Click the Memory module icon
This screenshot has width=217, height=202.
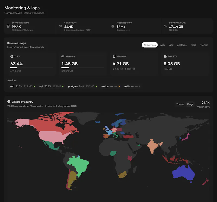[x=63, y=56]
